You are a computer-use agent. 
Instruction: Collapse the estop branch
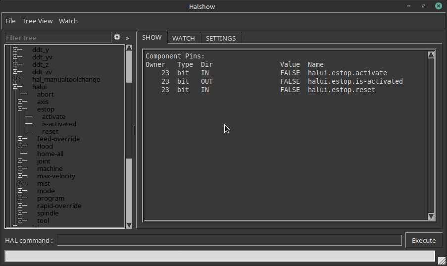coord(20,109)
